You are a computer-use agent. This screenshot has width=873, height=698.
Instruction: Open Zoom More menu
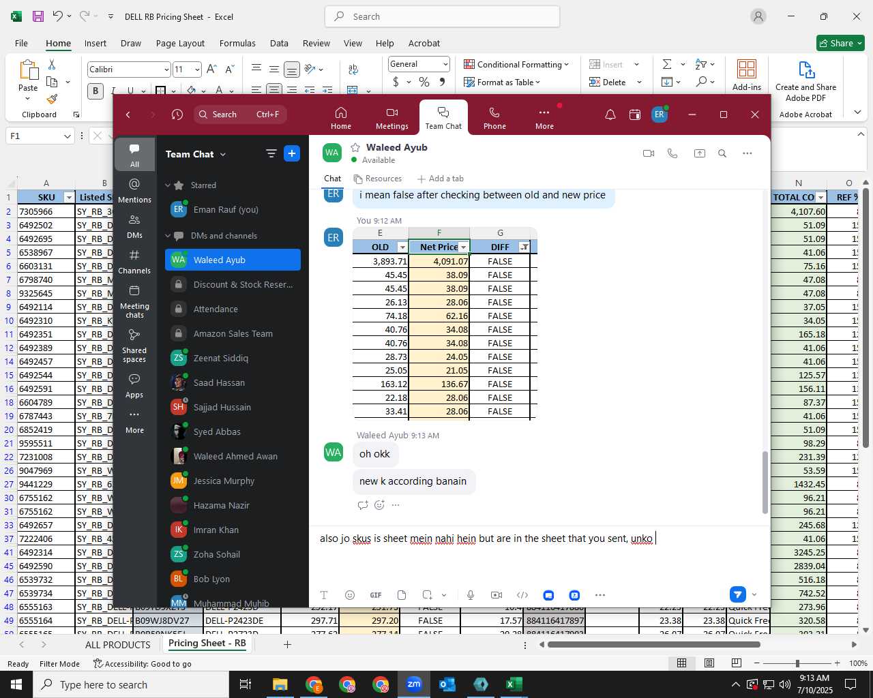(x=544, y=117)
